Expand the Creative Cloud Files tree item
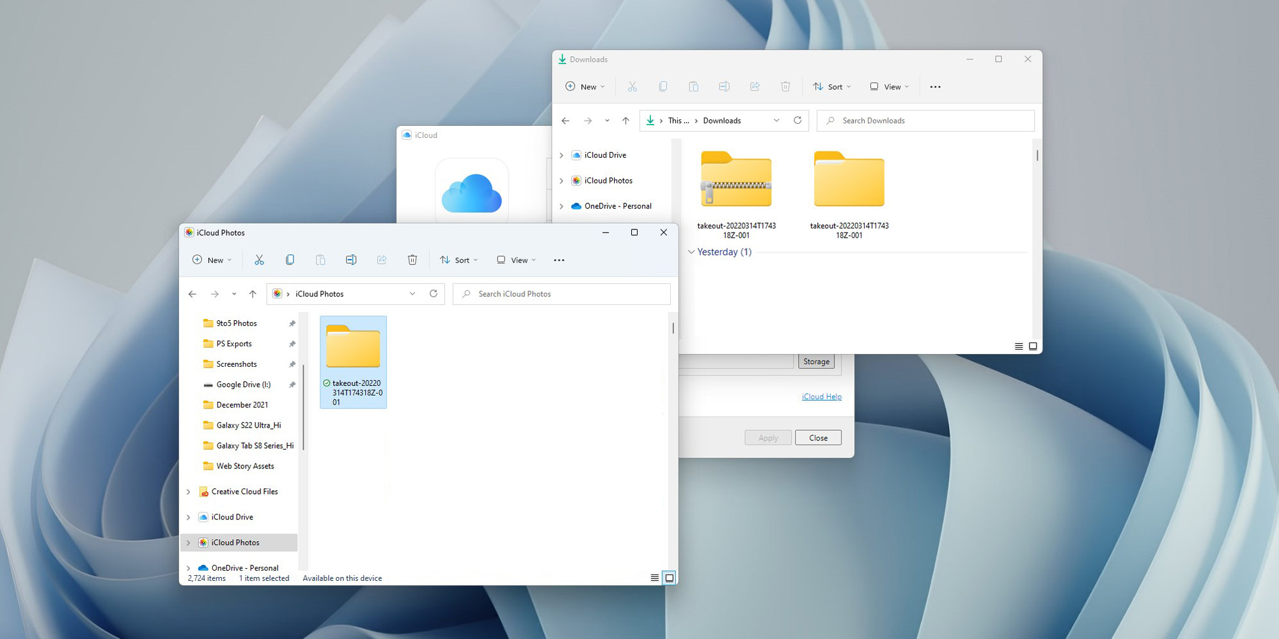 click(x=189, y=492)
